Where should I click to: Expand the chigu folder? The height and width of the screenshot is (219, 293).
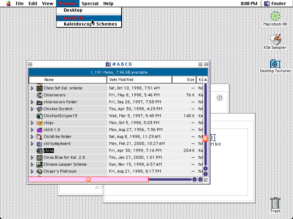[32, 123]
